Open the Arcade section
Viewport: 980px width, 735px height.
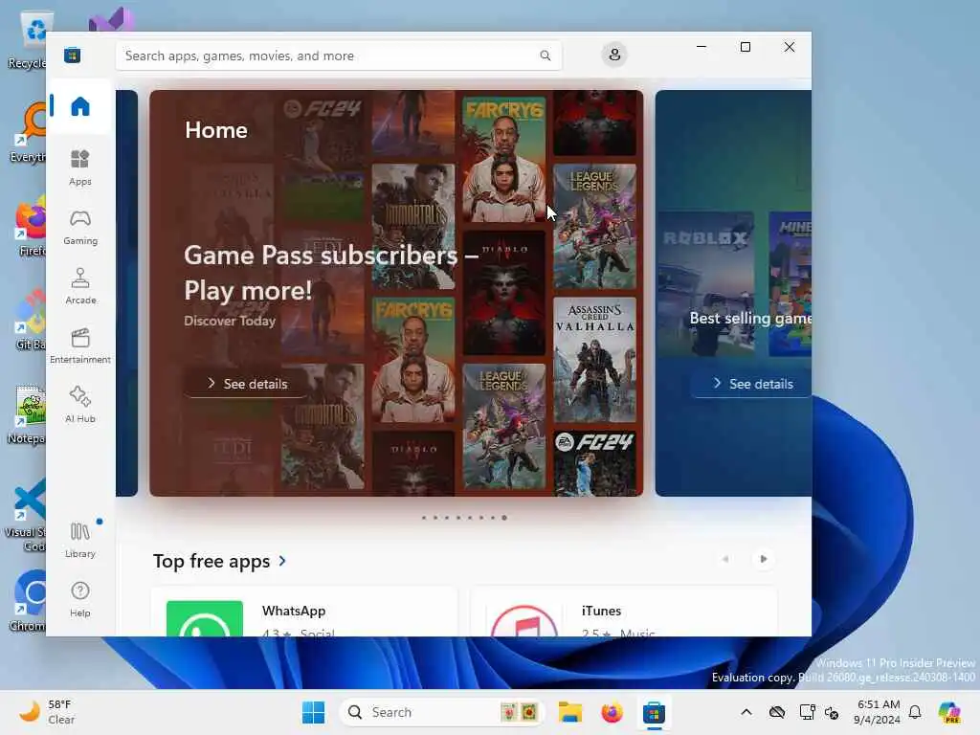point(80,285)
